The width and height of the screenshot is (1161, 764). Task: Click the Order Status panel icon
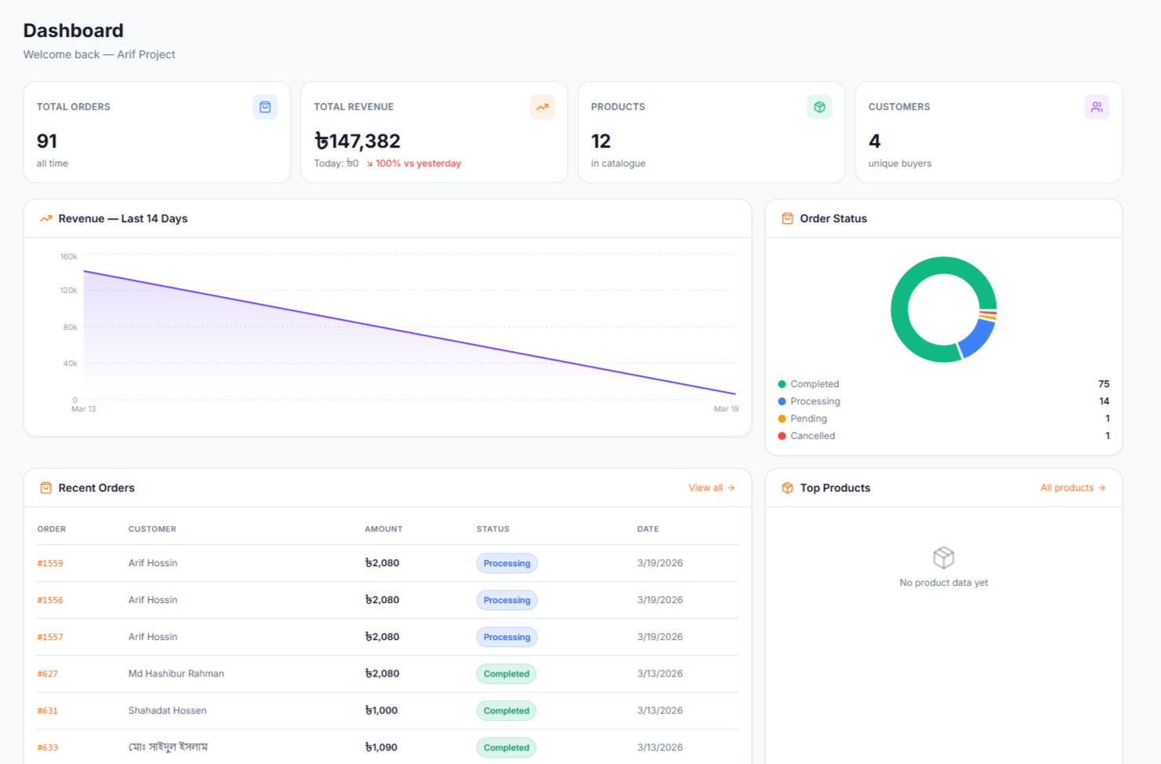click(x=786, y=218)
